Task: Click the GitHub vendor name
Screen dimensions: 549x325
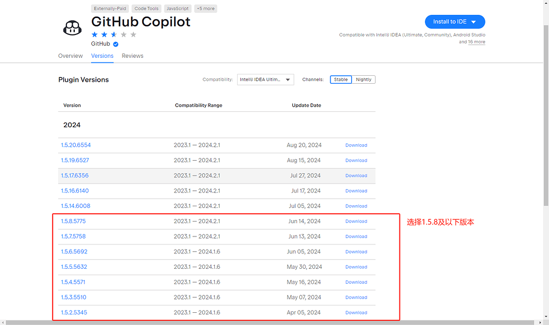Action: point(100,43)
